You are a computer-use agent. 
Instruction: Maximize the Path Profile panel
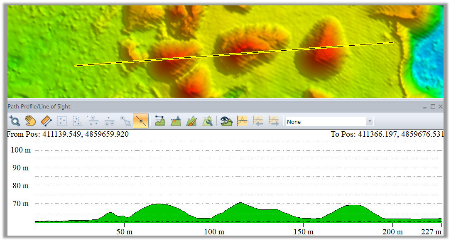tap(433, 106)
